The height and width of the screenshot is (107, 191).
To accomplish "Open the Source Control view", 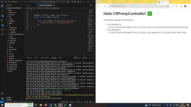I will coord(2,15).
